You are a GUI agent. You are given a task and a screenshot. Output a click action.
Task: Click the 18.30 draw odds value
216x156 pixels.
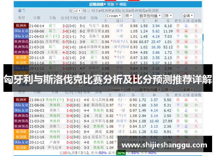tap(156, 47)
